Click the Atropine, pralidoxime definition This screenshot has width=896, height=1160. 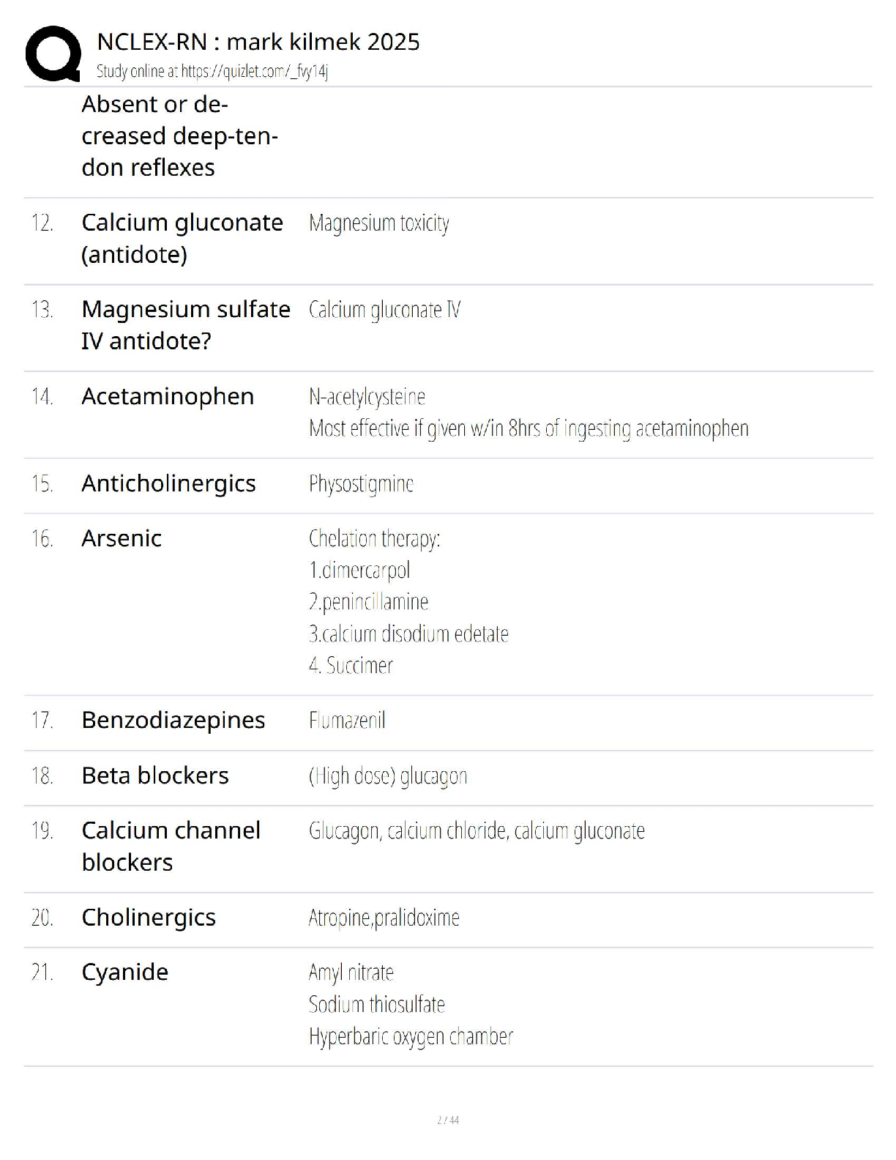click(384, 918)
